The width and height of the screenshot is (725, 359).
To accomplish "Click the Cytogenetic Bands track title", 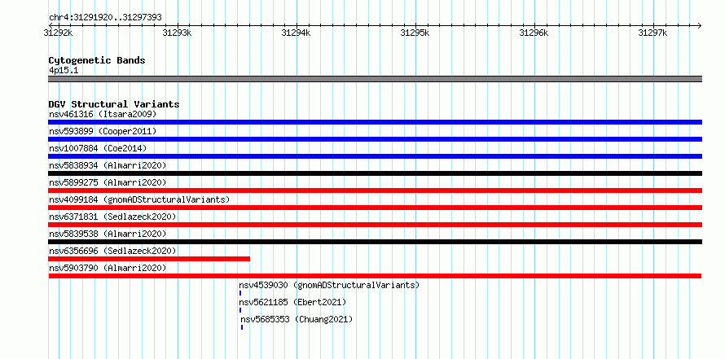I will [97, 60].
